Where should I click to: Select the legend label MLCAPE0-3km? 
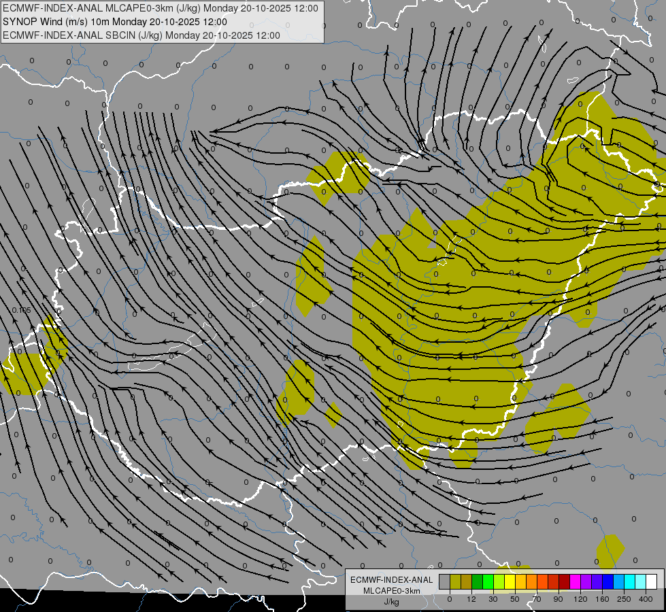point(391,591)
